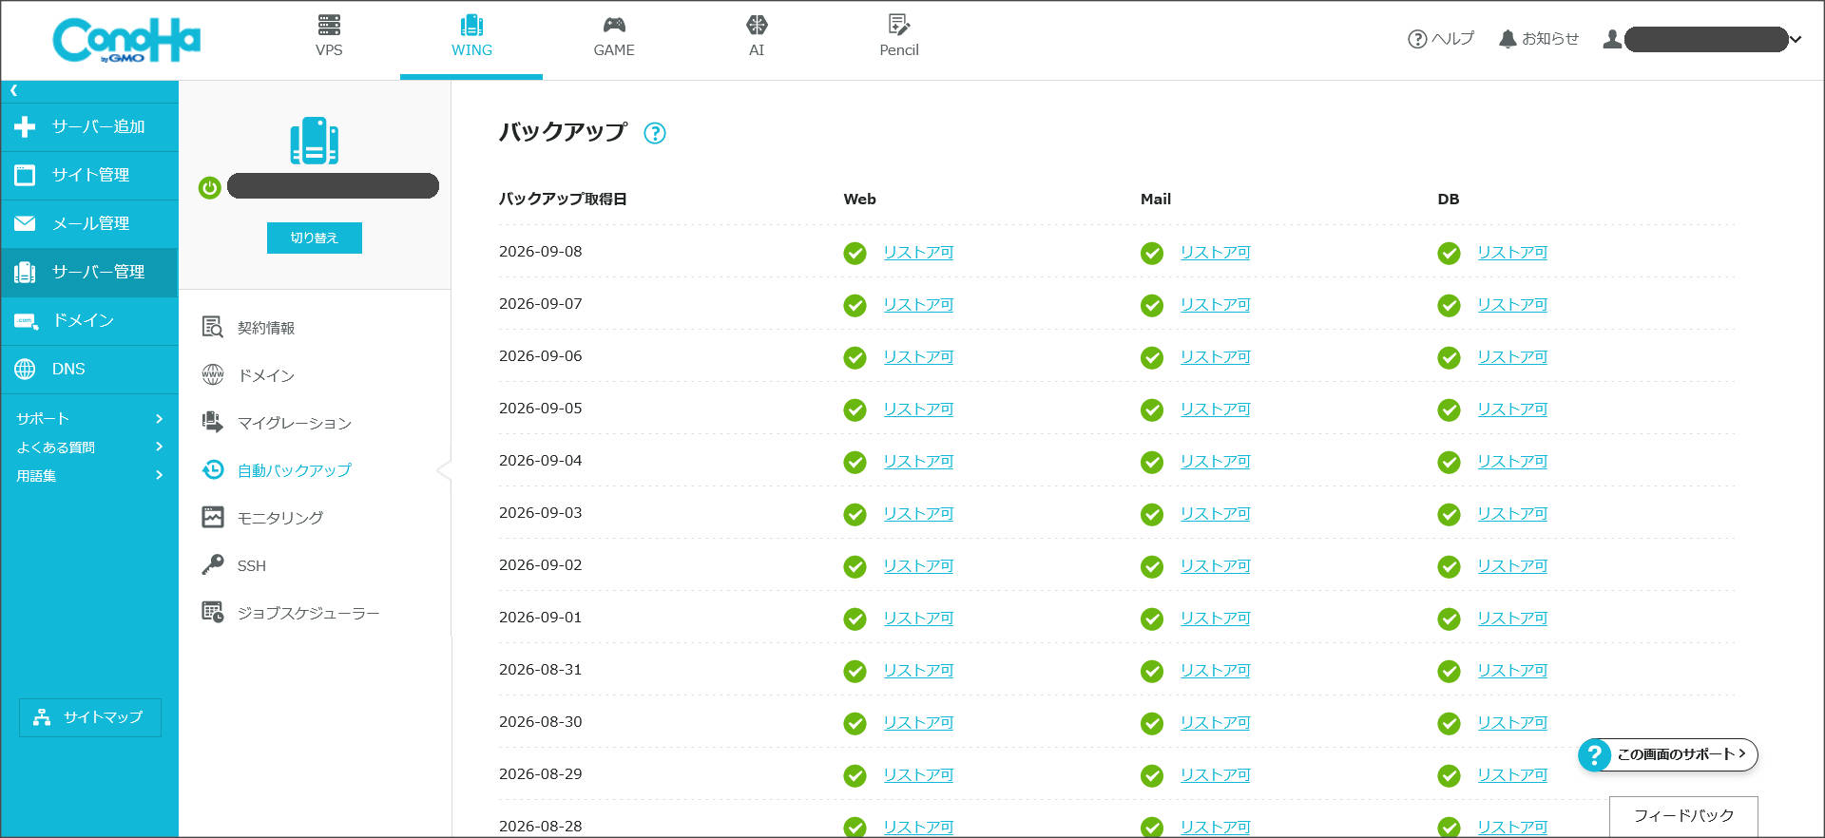The width and height of the screenshot is (1825, 838).
Task: Open ドメイン in the blue sidebar
Action: click(x=89, y=320)
